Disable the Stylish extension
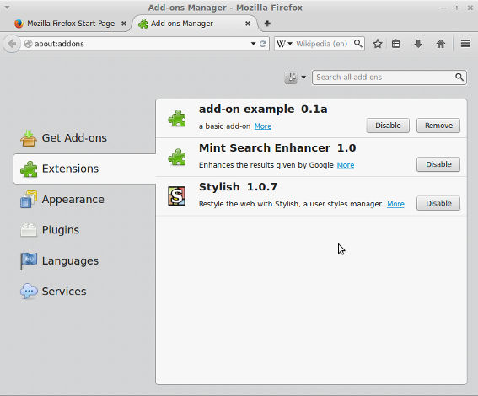 [438, 203]
